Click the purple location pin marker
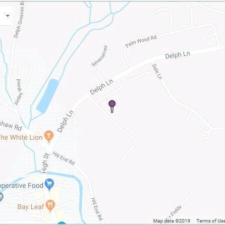The height and width of the screenshot is (225, 225). pos(112,107)
